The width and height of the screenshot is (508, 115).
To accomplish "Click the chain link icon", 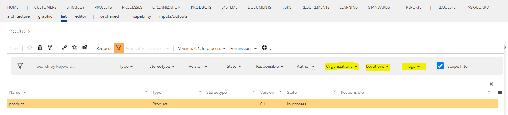I will coord(64,48).
